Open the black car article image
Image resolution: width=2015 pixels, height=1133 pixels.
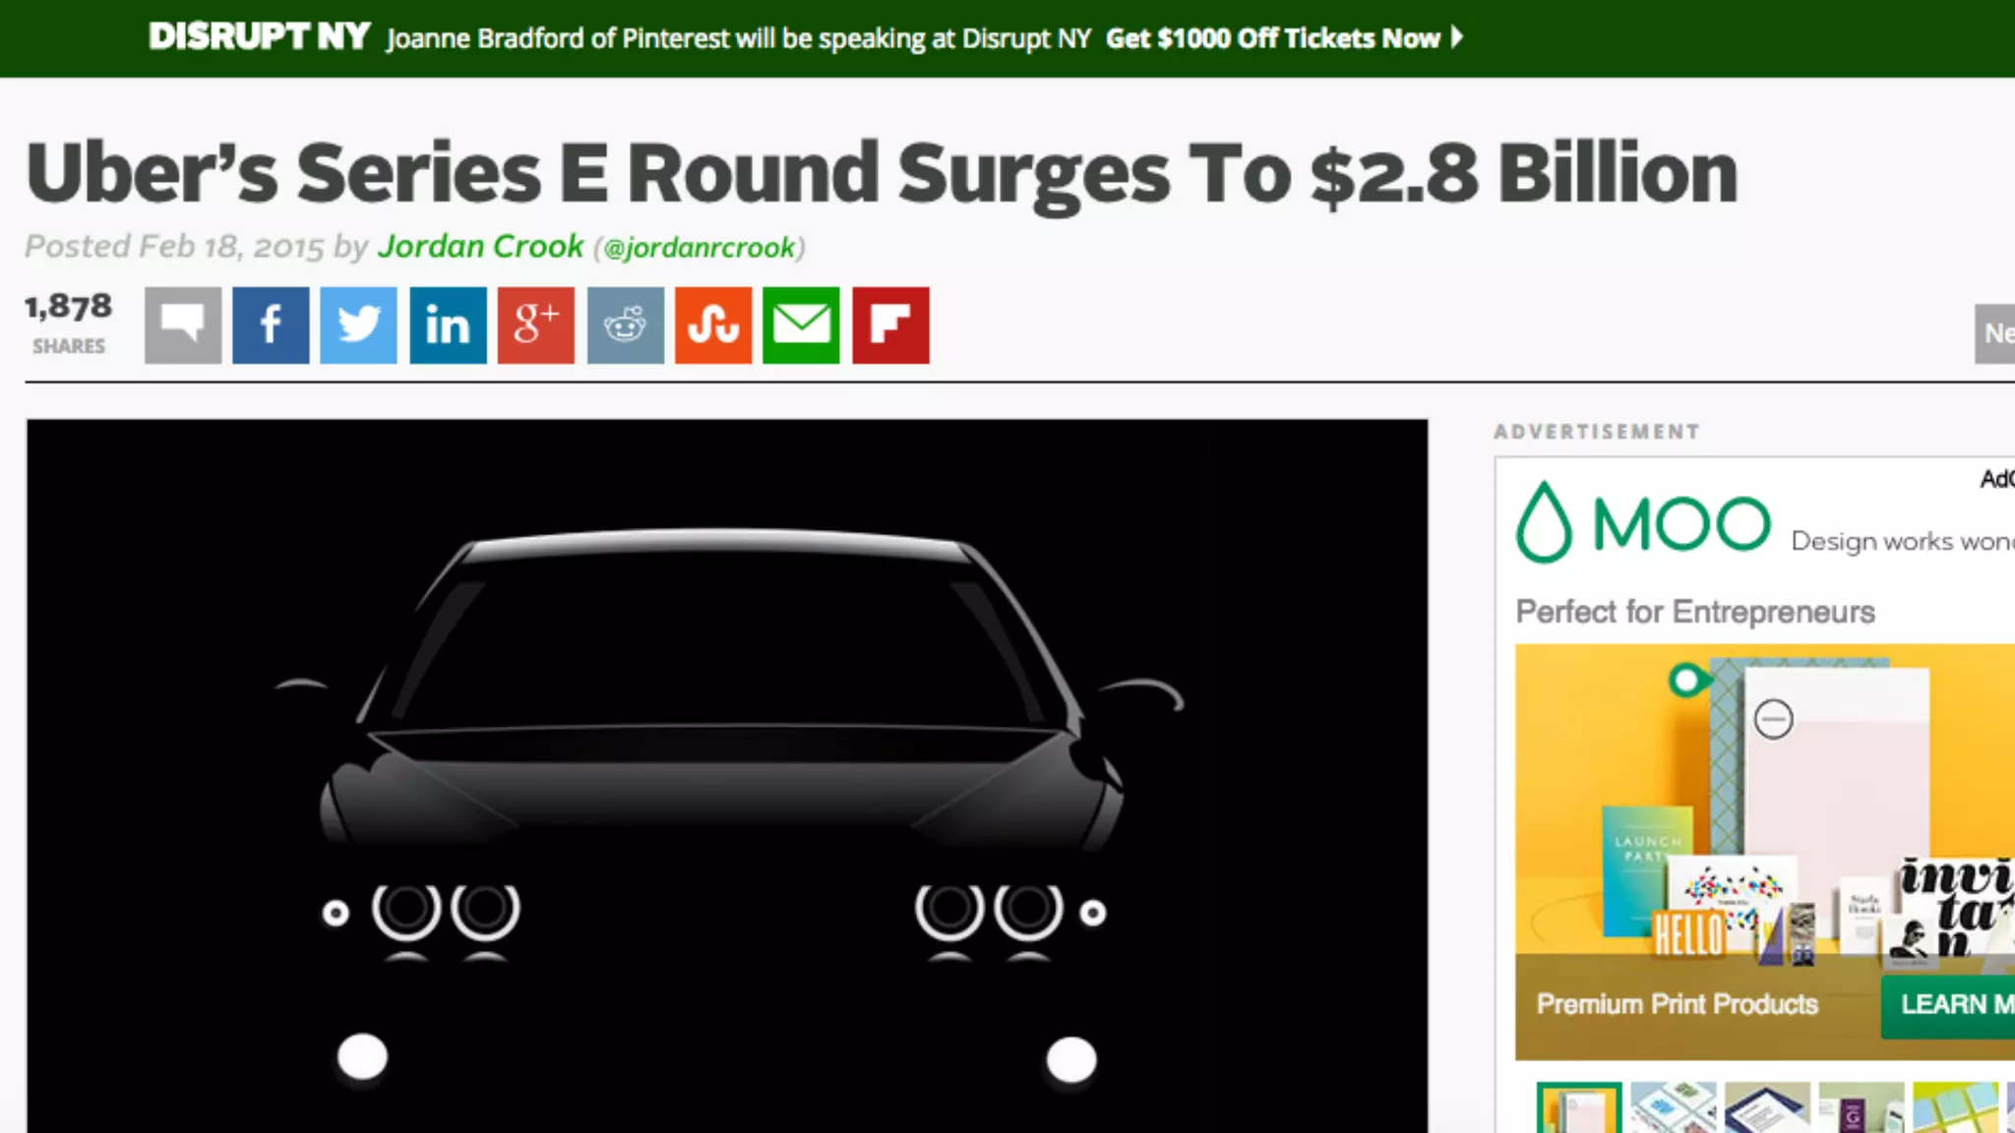(x=727, y=776)
